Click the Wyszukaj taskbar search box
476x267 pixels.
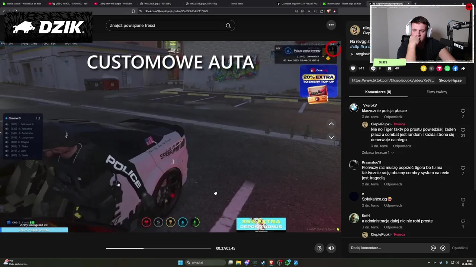(x=206, y=263)
